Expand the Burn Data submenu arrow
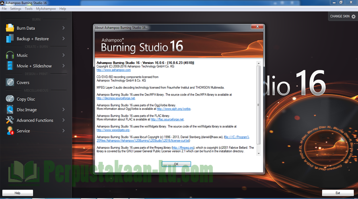Screen dimensions: 358x199 tap(64, 28)
